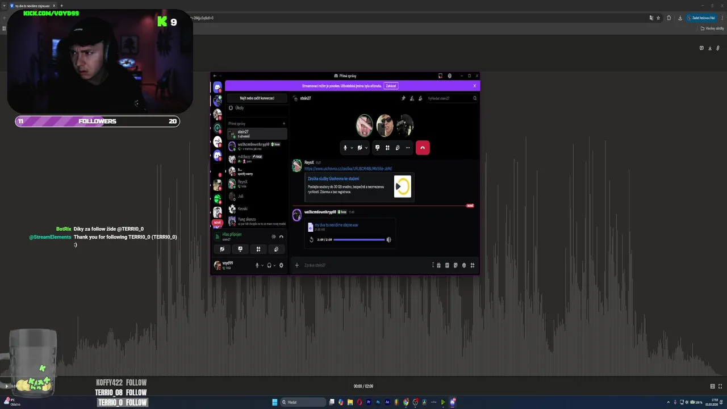Open emoji picker in message bar

coord(464,265)
